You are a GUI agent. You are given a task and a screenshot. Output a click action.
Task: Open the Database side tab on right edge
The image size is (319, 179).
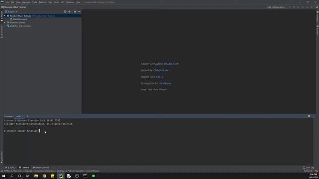coord(317,17)
